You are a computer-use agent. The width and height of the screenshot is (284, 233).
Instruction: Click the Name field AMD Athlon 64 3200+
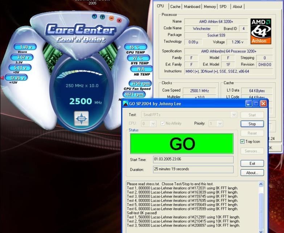pyautogui.click(x=216, y=22)
